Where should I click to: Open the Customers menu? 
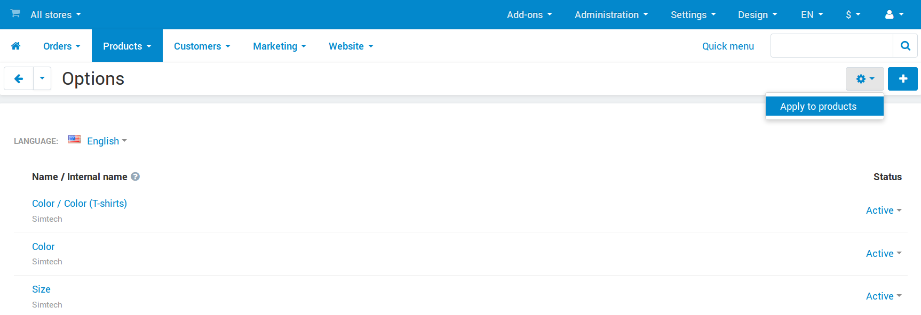(x=202, y=46)
